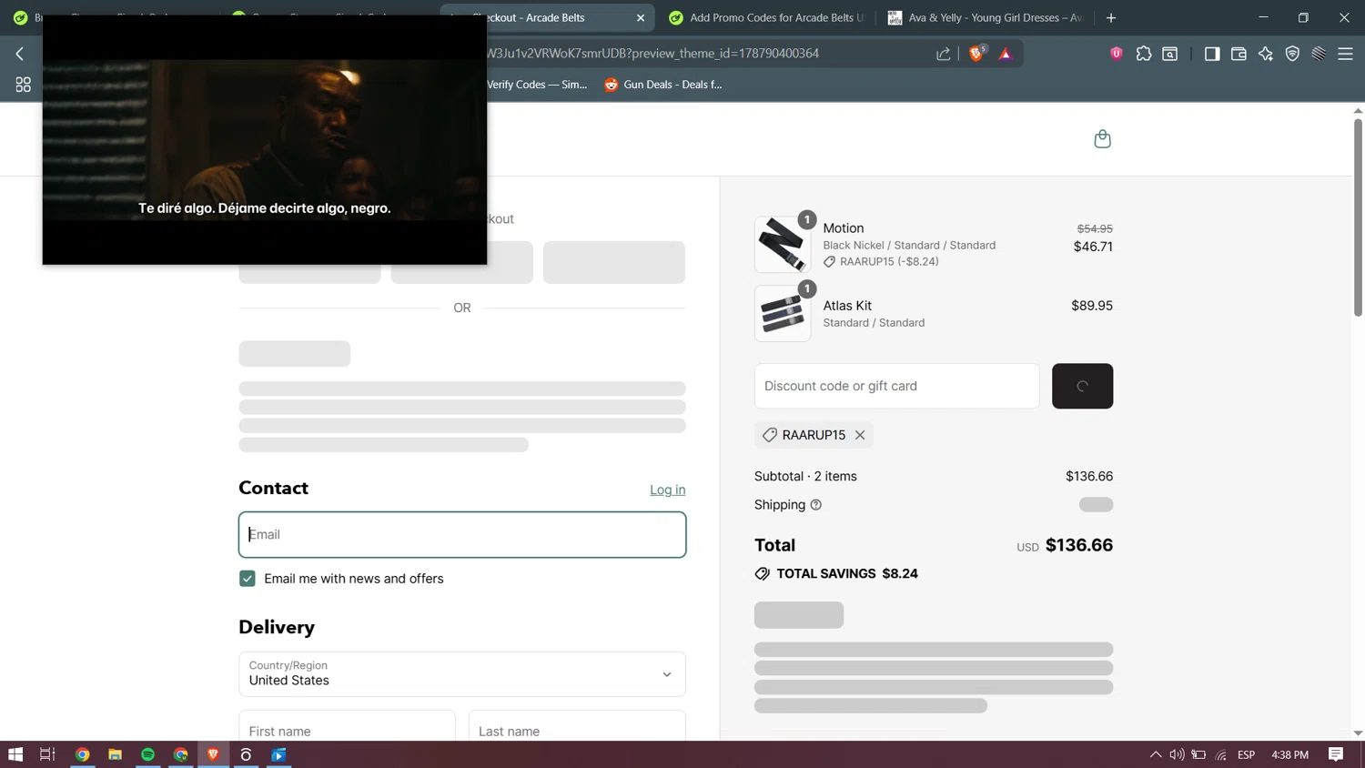Click the Log in link

[667, 490]
